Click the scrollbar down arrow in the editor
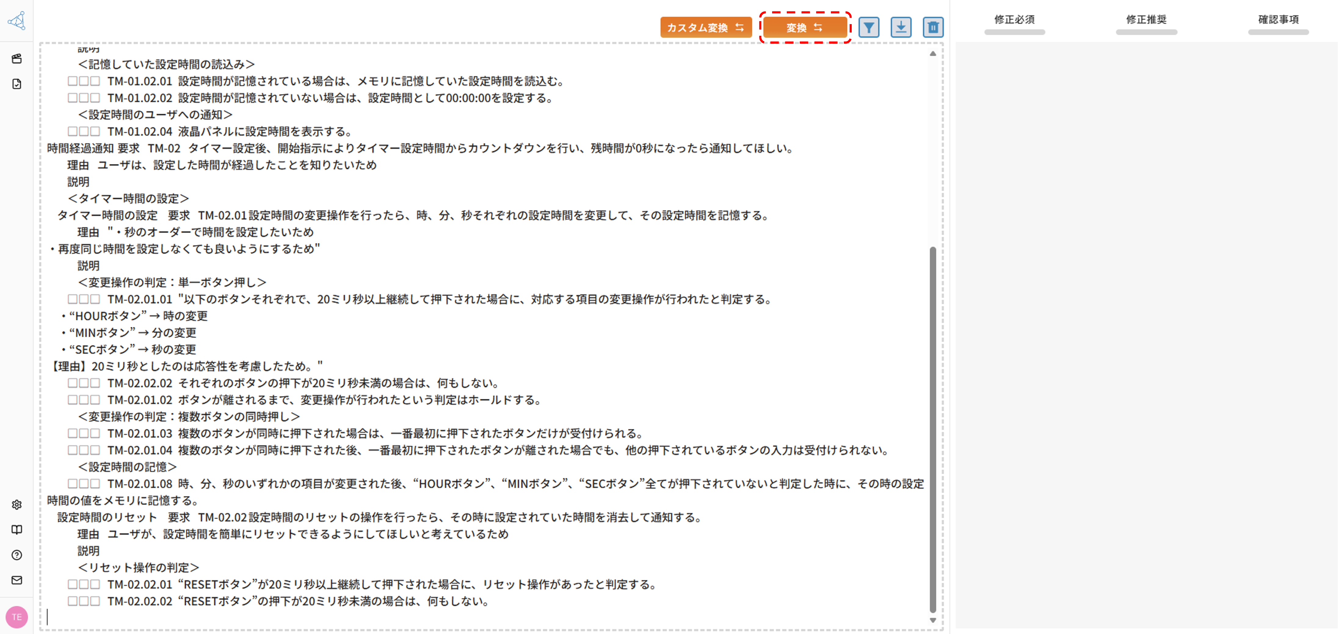Image resolution: width=1342 pixels, height=634 pixels. pos(933,621)
